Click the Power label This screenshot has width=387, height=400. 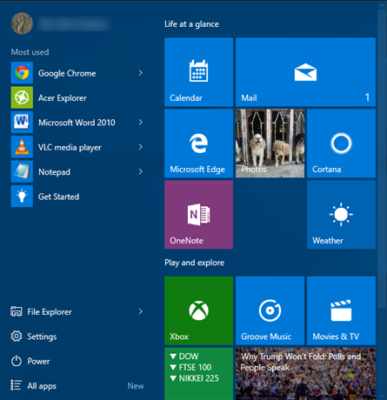[x=38, y=361]
